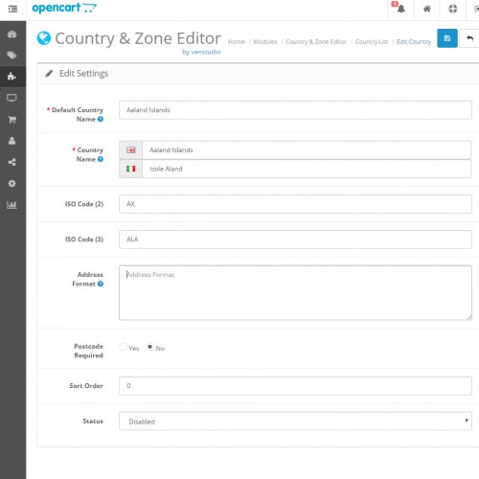Open the Customers person icon
Viewport: 479px width, 479px height.
(11, 141)
